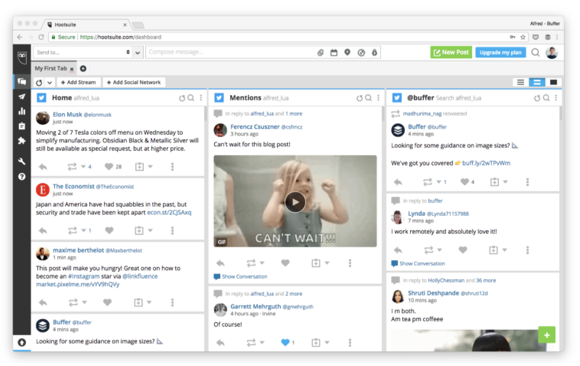Search within the Mentions stream
Viewport: 580px width, 366px height.
pyautogui.click(x=368, y=98)
